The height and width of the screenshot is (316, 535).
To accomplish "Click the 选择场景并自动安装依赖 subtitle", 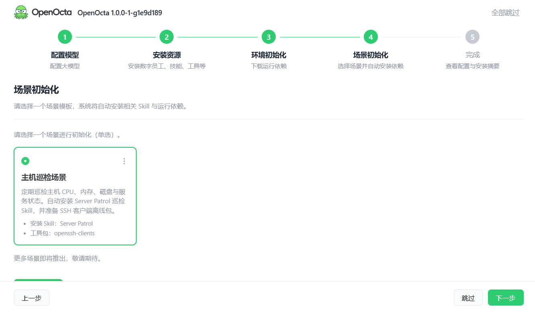I will (371, 66).
